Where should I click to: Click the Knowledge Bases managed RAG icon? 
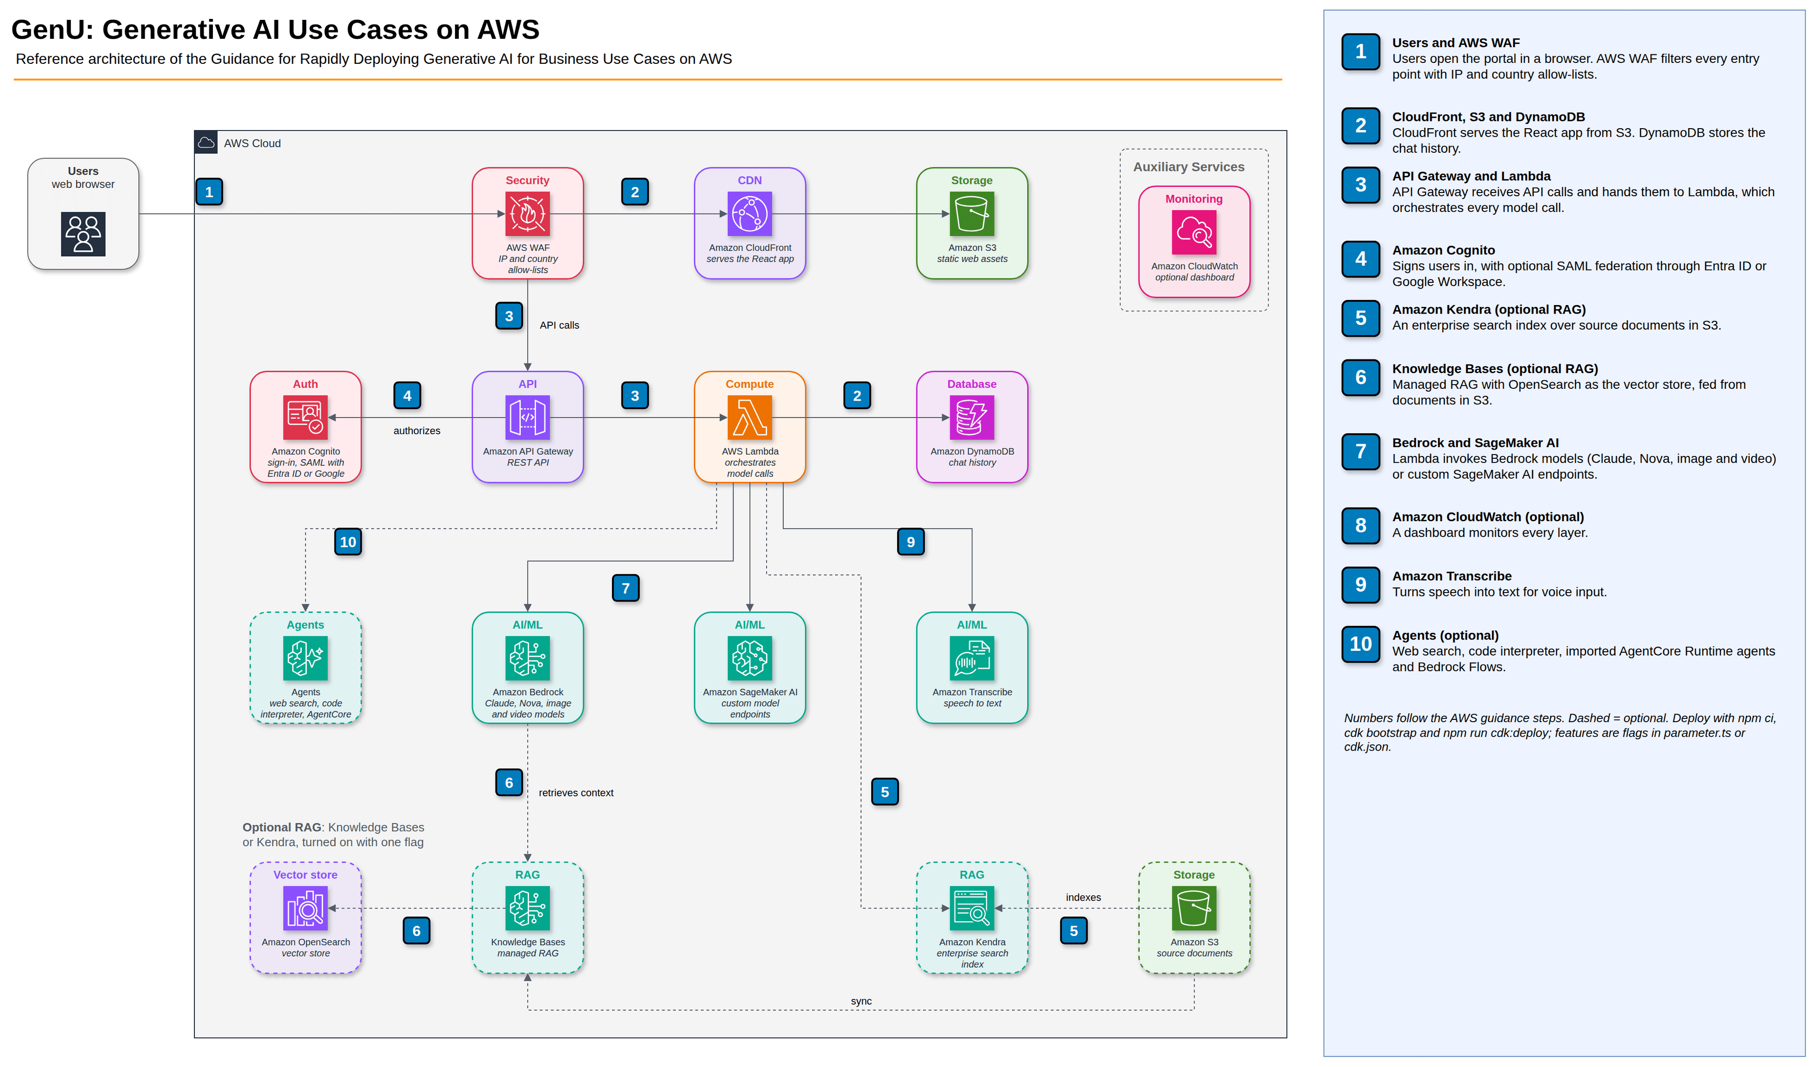(527, 909)
